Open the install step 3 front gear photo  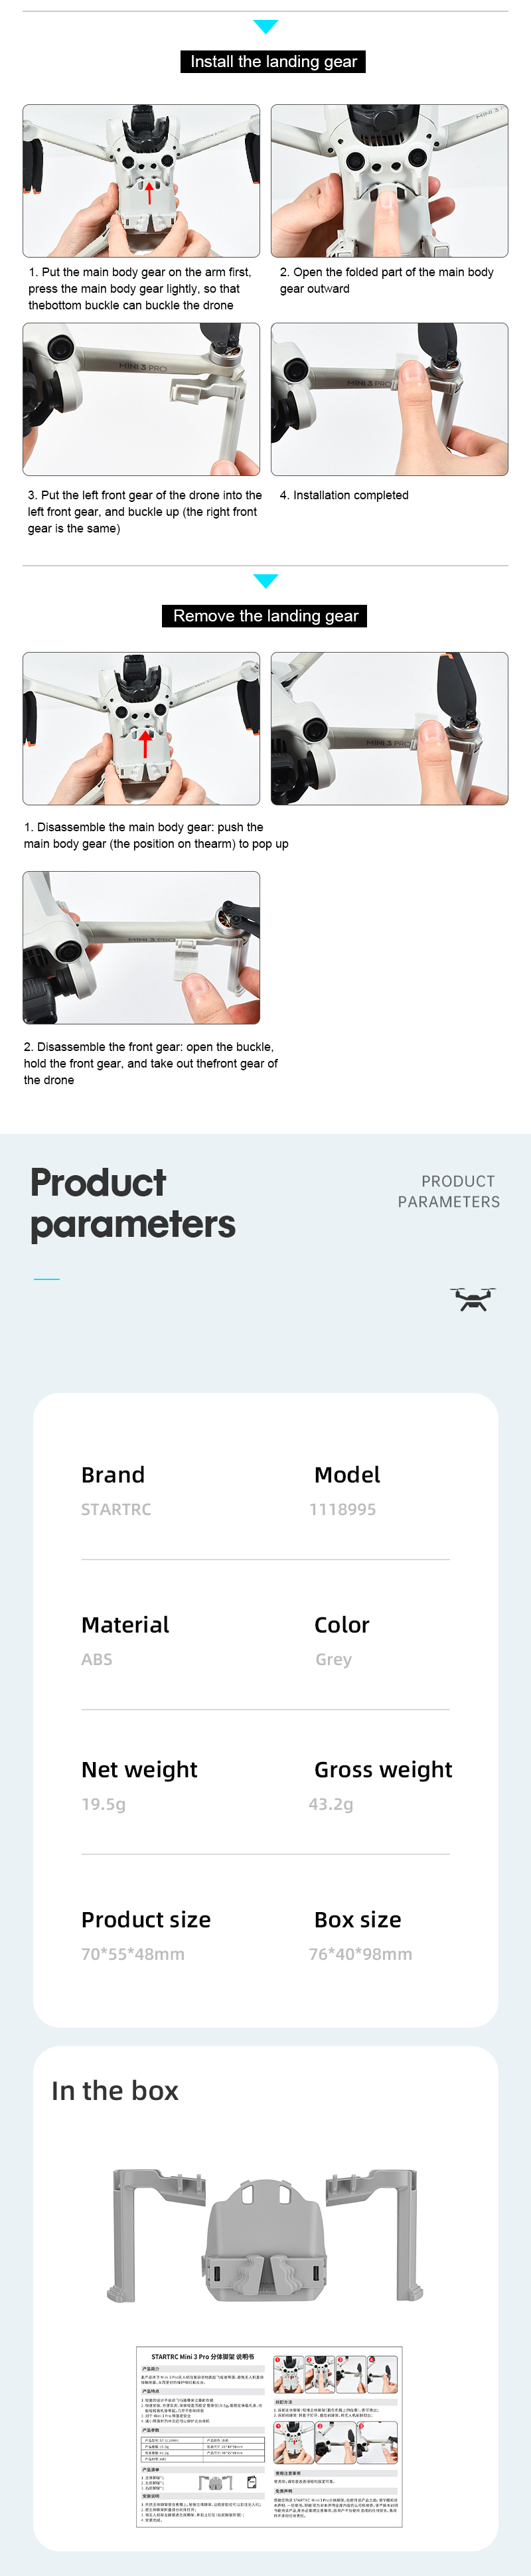[x=141, y=399]
